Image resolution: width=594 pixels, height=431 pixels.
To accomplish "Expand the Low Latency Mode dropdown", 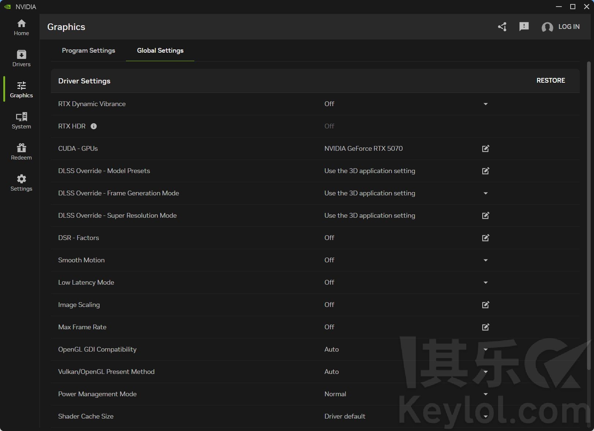I will (x=486, y=282).
